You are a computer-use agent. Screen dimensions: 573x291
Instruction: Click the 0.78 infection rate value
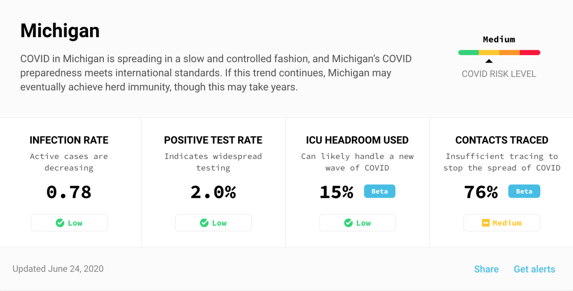[x=69, y=192]
